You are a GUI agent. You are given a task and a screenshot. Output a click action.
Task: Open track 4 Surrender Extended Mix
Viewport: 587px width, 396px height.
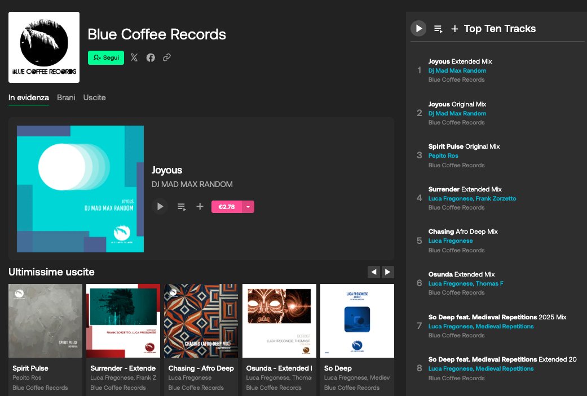coord(465,189)
